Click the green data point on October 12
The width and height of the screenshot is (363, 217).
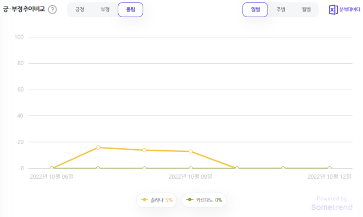click(329, 168)
